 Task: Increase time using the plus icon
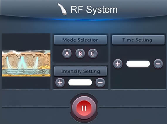point(118,64)
